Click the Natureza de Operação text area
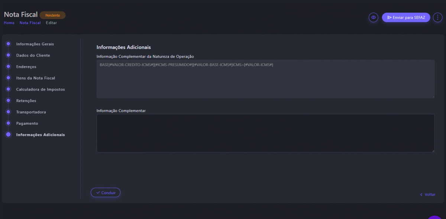The height and width of the screenshot is (219, 446). [x=265, y=79]
